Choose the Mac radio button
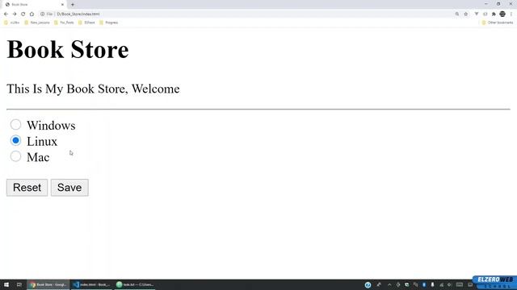Screen dimensions: 517x290 15,156
